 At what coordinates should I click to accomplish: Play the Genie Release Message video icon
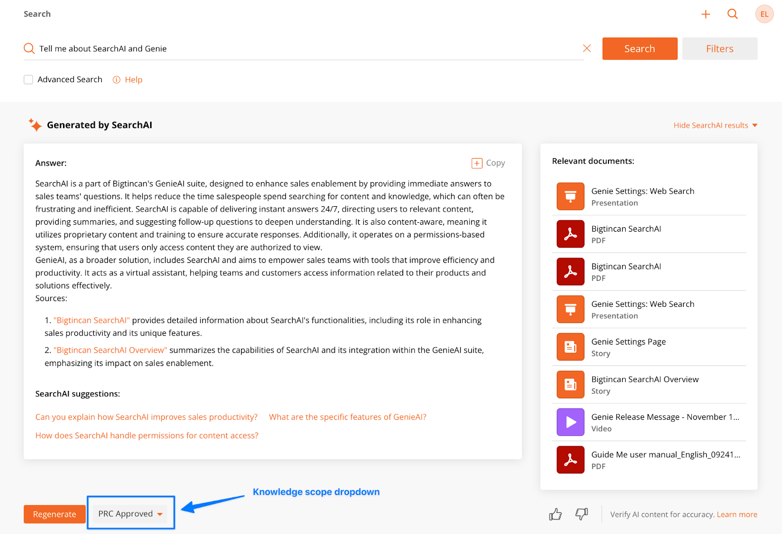coord(570,422)
